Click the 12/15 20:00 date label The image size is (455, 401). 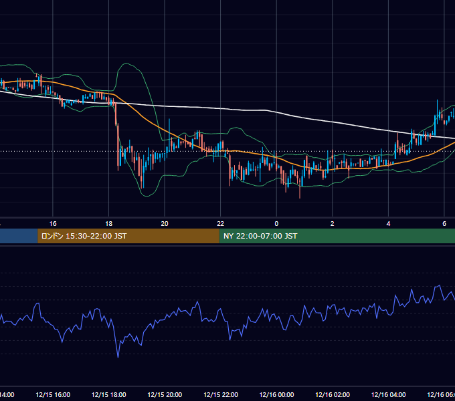(165, 394)
